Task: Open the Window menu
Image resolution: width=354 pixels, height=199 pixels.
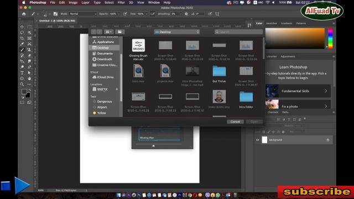Action: point(154,2)
